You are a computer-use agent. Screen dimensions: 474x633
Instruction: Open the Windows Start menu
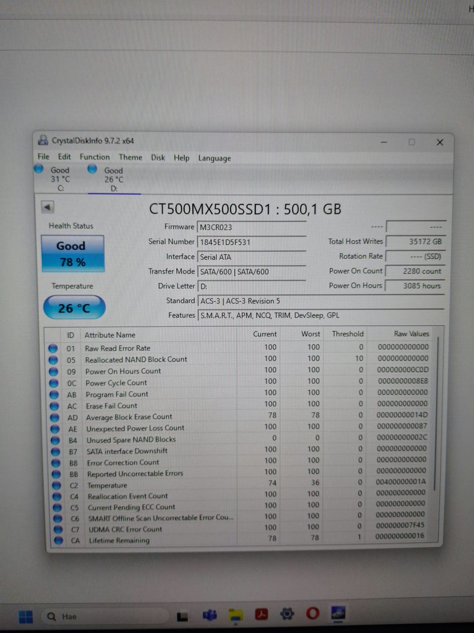pos(26,617)
